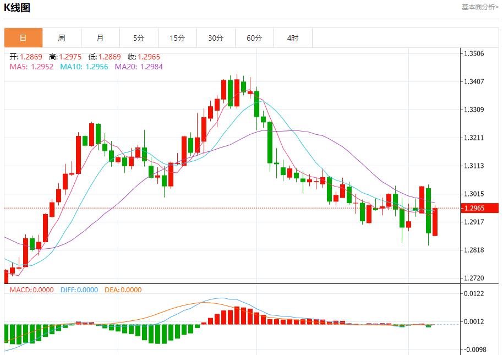Click the MA20 legend label

pyautogui.click(x=139, y=67)
